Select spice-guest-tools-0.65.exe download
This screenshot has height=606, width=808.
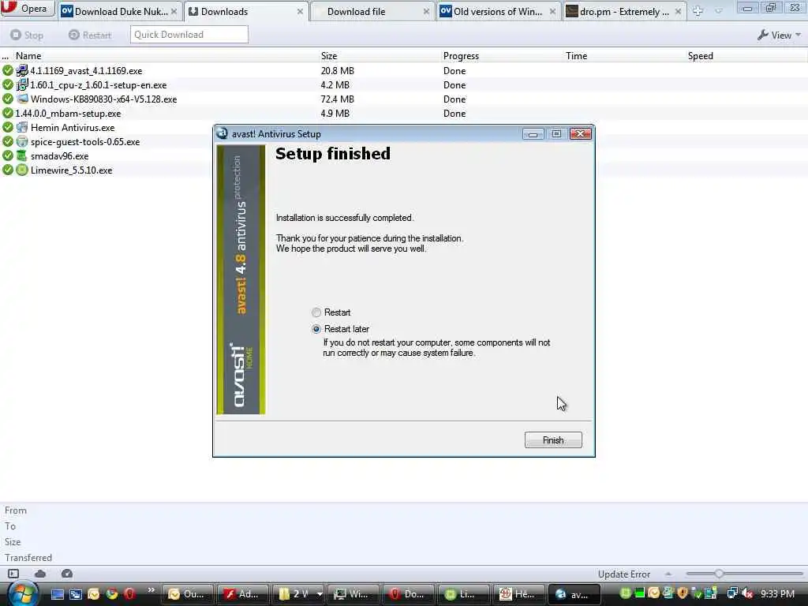pyautogui.click(x=85, y=142)
